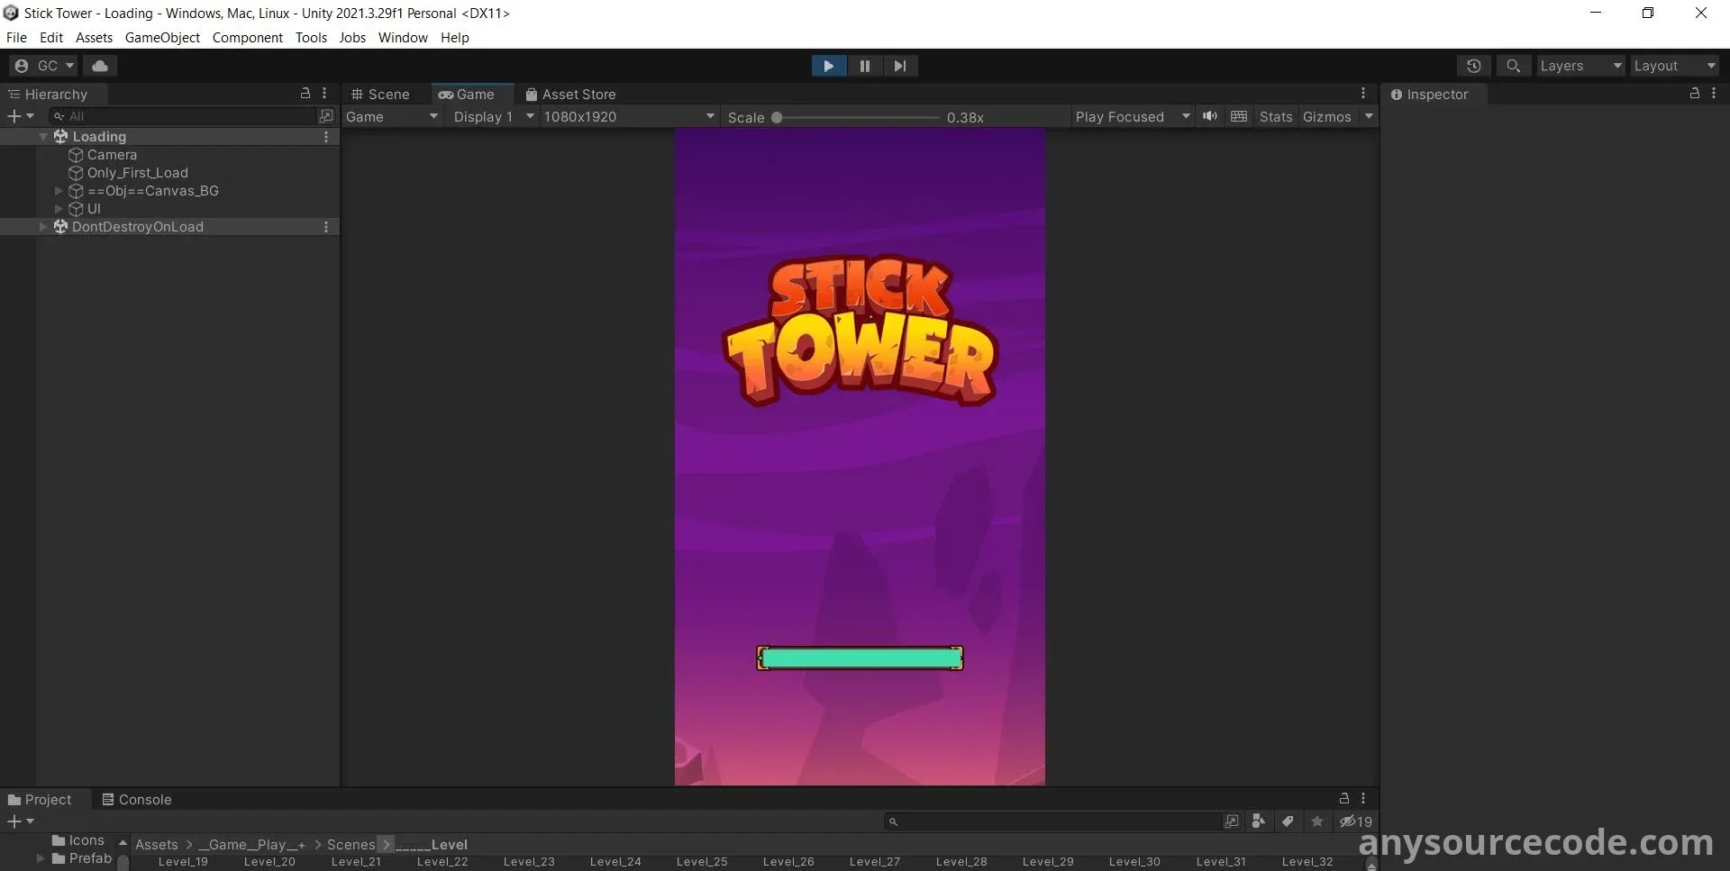Expand the DontDestroyOnLoad scene
The height and width of the screenshot is (871, 1730).
[42, 227]
